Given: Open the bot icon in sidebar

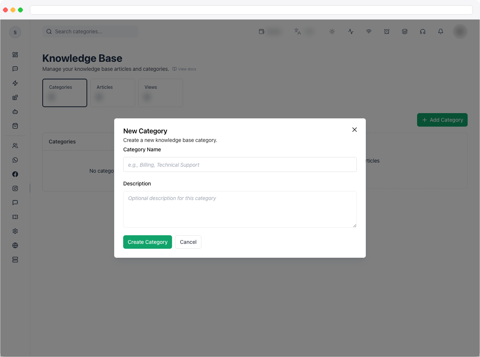Looking at the screenshot, I should (x=15, y=112).
